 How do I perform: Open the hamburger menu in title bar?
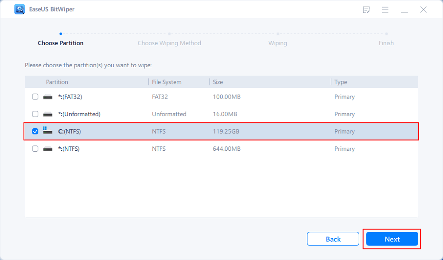[x=385, y=10]
